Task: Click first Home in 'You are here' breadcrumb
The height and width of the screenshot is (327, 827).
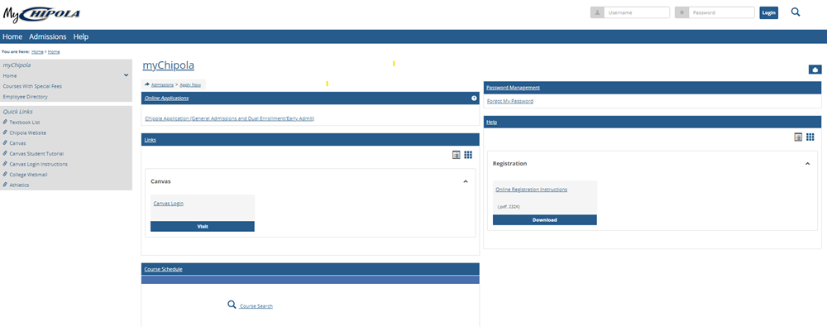Action: click(37, 52)
